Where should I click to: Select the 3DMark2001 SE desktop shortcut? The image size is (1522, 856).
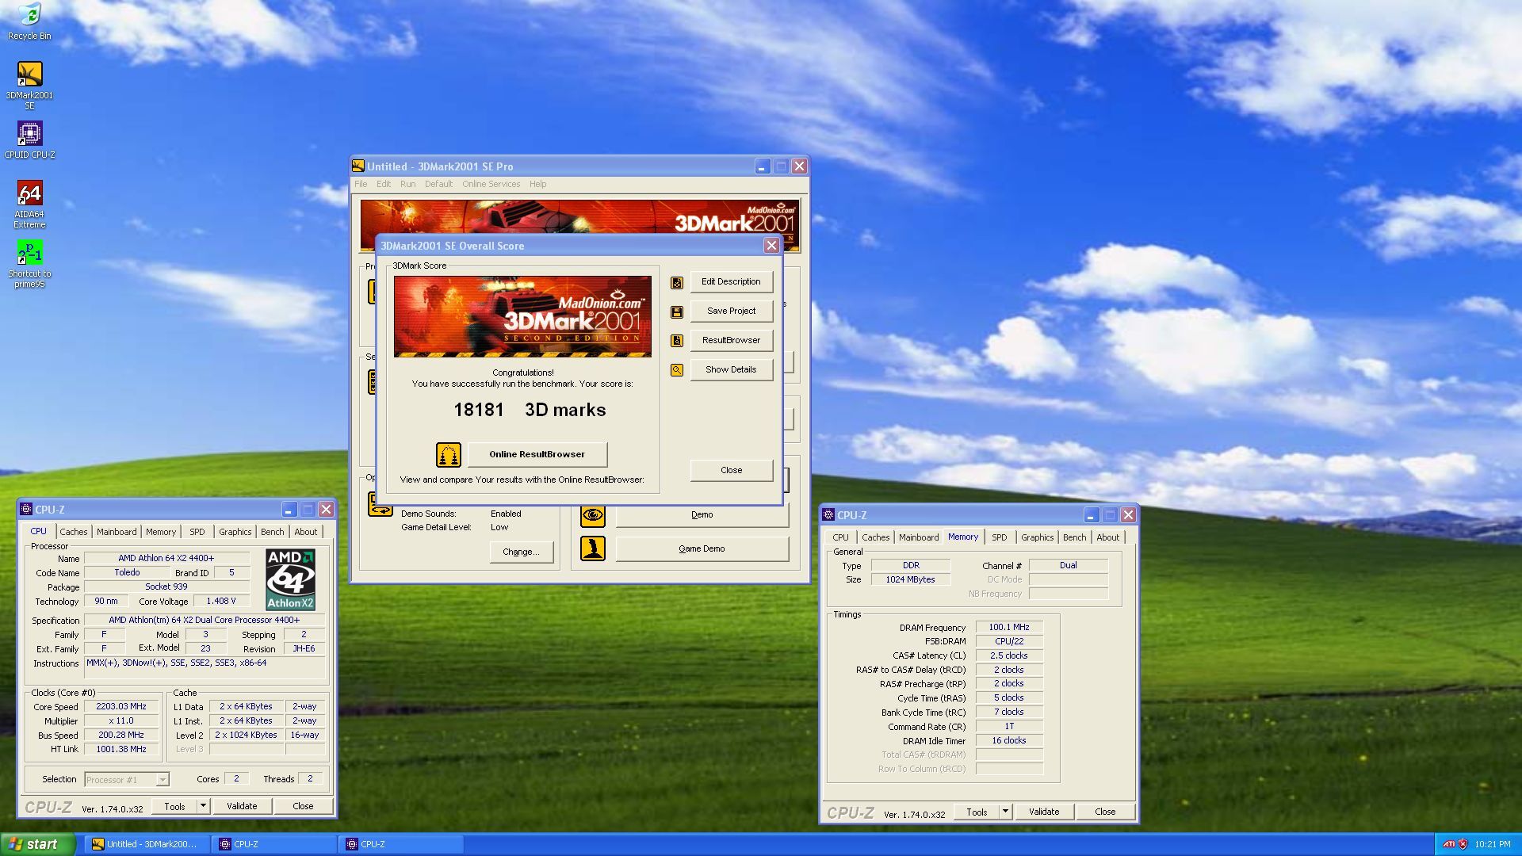click(29, 86)
